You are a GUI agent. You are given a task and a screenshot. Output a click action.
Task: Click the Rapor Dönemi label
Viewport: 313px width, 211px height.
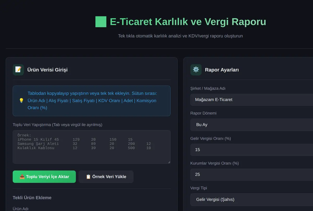tap(203, 113)
